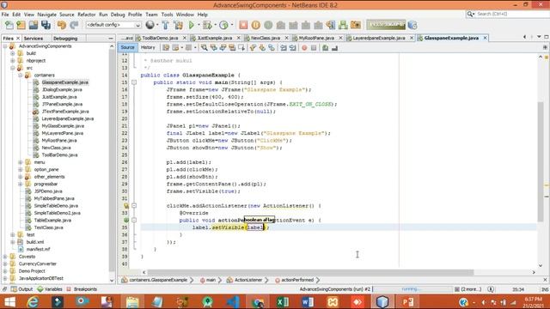Image resolution: width=550 pixels, height=309 pixels.
Task: Click the Profile Project toolbar icon
Action: [x=223, y=25]
